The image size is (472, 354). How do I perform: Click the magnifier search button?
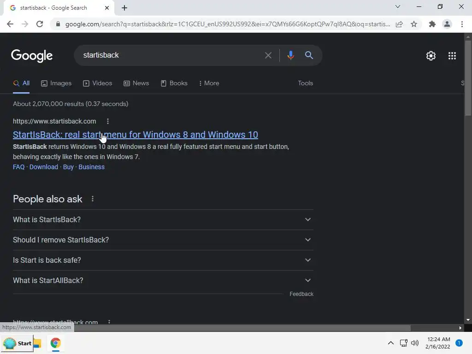[x=309, y=55]
